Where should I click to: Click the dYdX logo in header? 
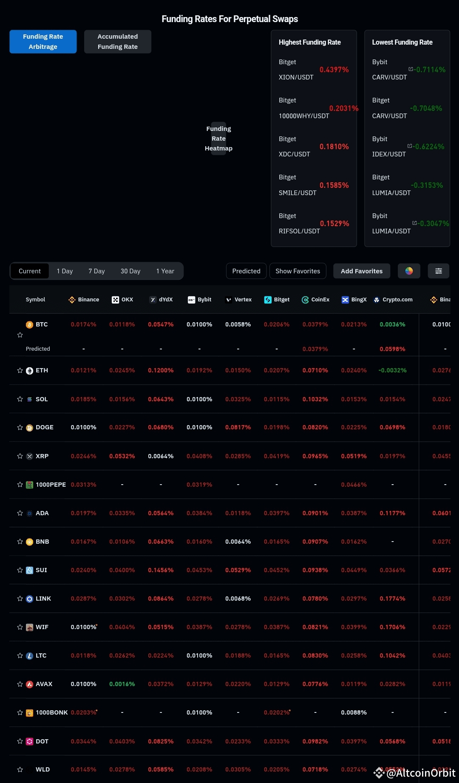click(153, 300)
